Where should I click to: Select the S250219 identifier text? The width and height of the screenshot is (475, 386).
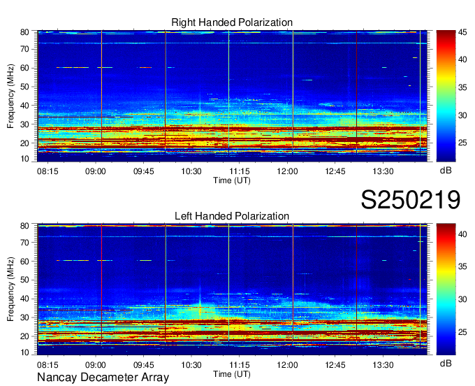point(411,199)
